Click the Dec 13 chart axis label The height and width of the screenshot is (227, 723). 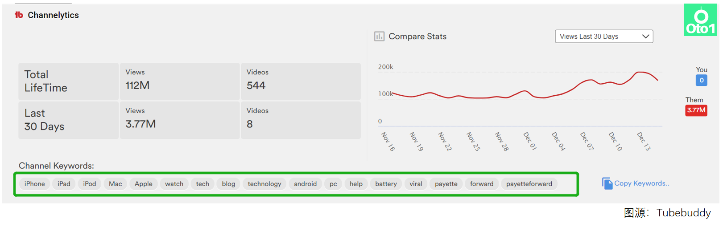644,141
